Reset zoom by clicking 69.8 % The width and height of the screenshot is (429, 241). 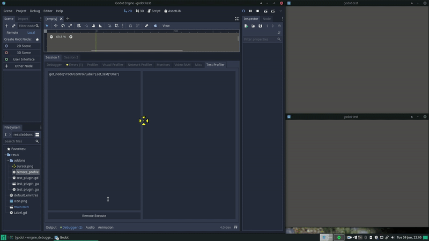(x=61, y=37)
